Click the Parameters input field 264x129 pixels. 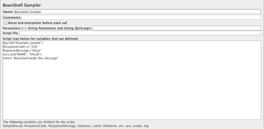point(177,28)
